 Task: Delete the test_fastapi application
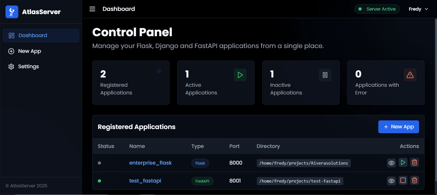tap(415, 181)
